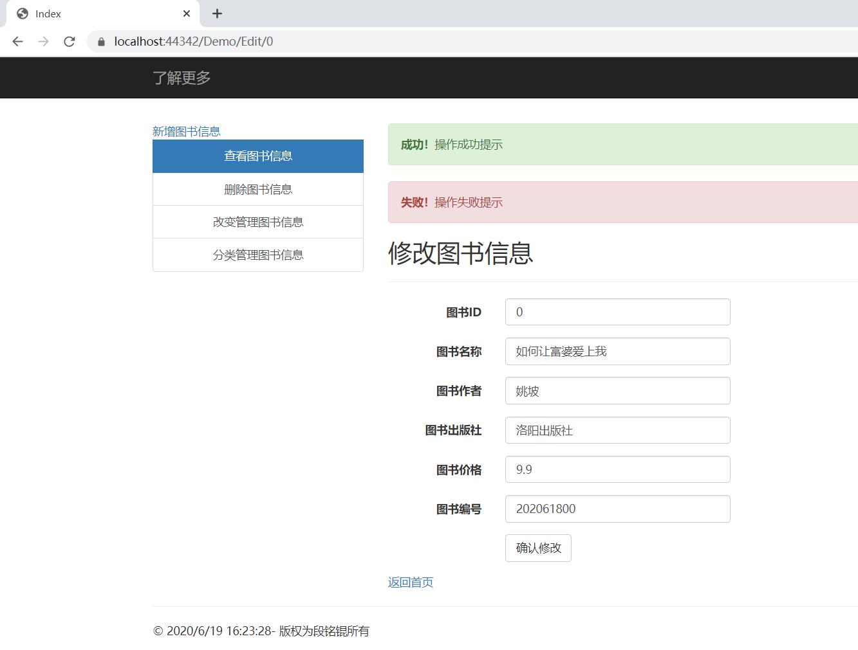This screenshot has height=650, width=858.
Task: Choose 改变管理图书信息 list item
Action: (258, 222)
